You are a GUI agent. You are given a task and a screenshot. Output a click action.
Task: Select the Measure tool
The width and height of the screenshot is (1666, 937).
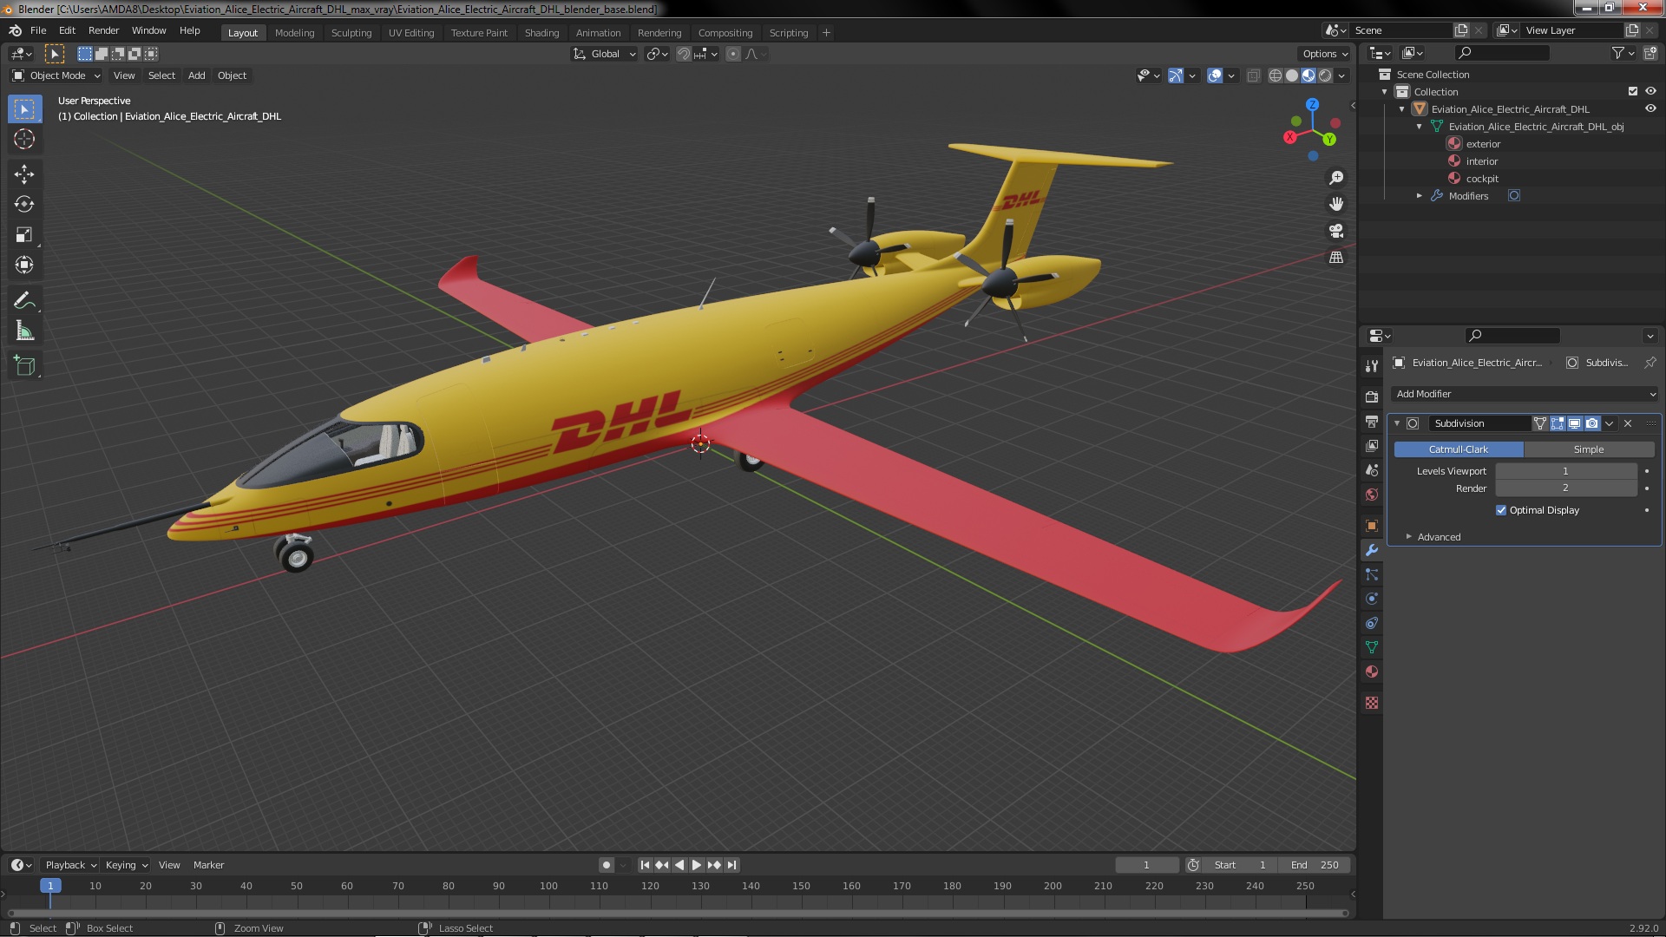(x=24, y=331)
